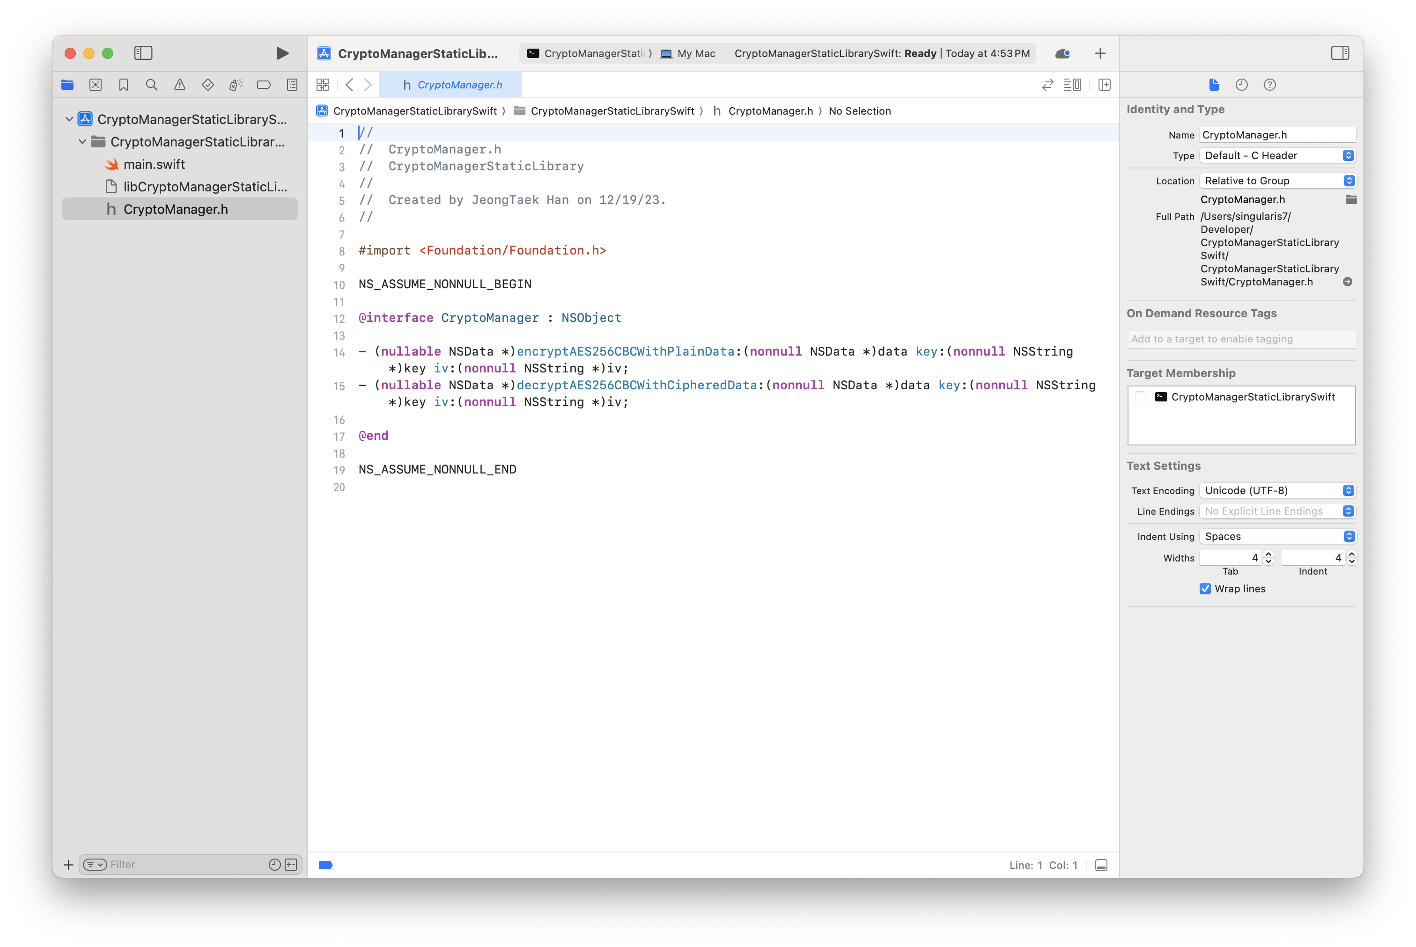Collapse the CryptoManagerStaticLibrarySwift project root
The height and width of the screenshot is (947, 1416).
pos(69,119)
